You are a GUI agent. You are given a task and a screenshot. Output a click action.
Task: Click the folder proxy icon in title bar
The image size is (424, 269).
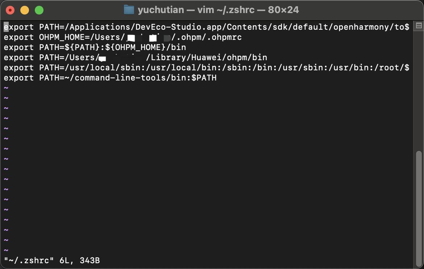(x=129, y=10)
